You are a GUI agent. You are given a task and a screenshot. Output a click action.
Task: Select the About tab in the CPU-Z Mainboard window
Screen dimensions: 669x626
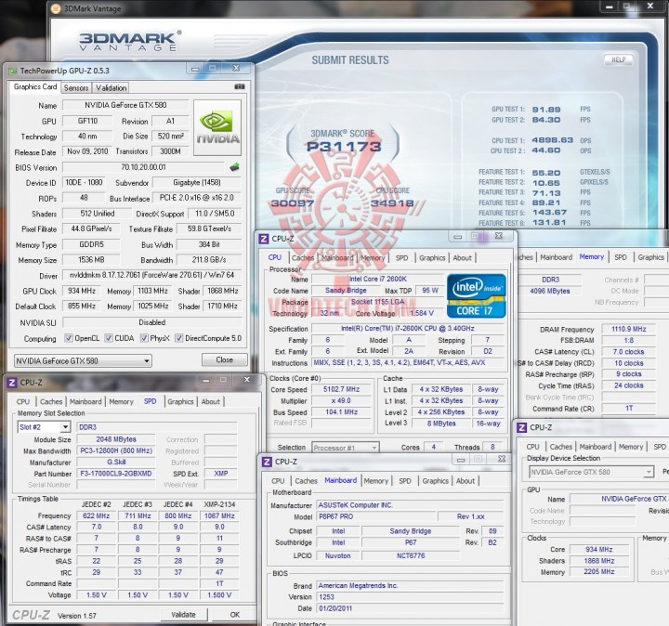pos(466,481)
